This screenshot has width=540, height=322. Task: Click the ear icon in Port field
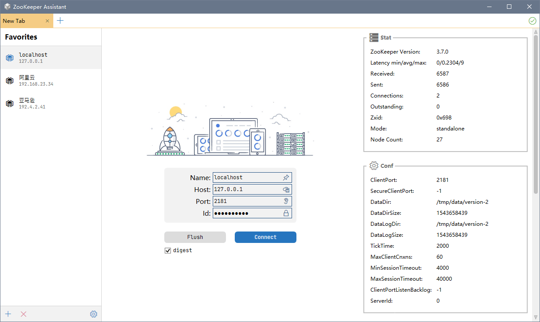286,201
